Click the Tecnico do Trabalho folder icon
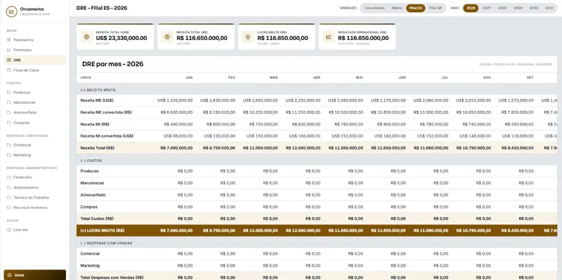This screenshot has width=562, height=280. click(9, 197)
